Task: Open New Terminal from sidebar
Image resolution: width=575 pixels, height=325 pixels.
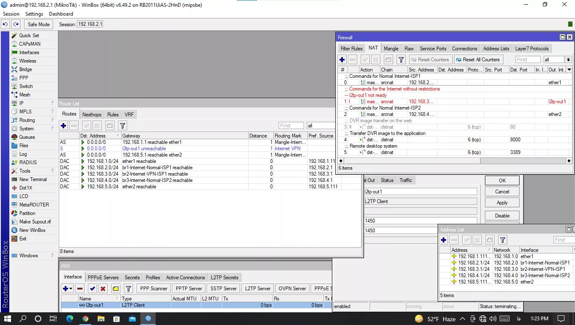Action: click(33, 179)
